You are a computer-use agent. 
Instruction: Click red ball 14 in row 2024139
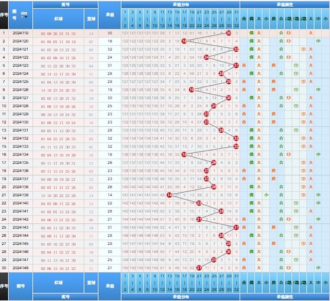[x=169, y=195]
